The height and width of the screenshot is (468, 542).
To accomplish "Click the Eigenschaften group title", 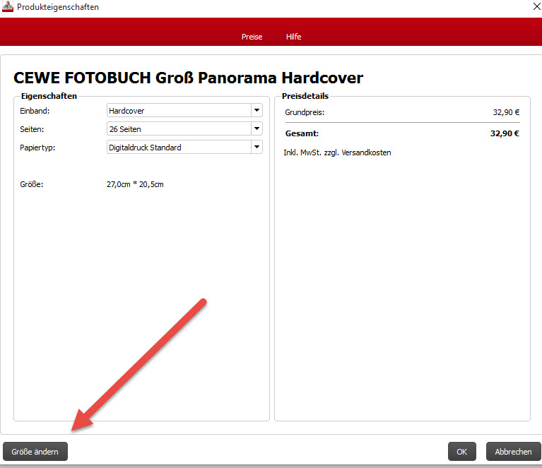I will [x=49, y=96].
